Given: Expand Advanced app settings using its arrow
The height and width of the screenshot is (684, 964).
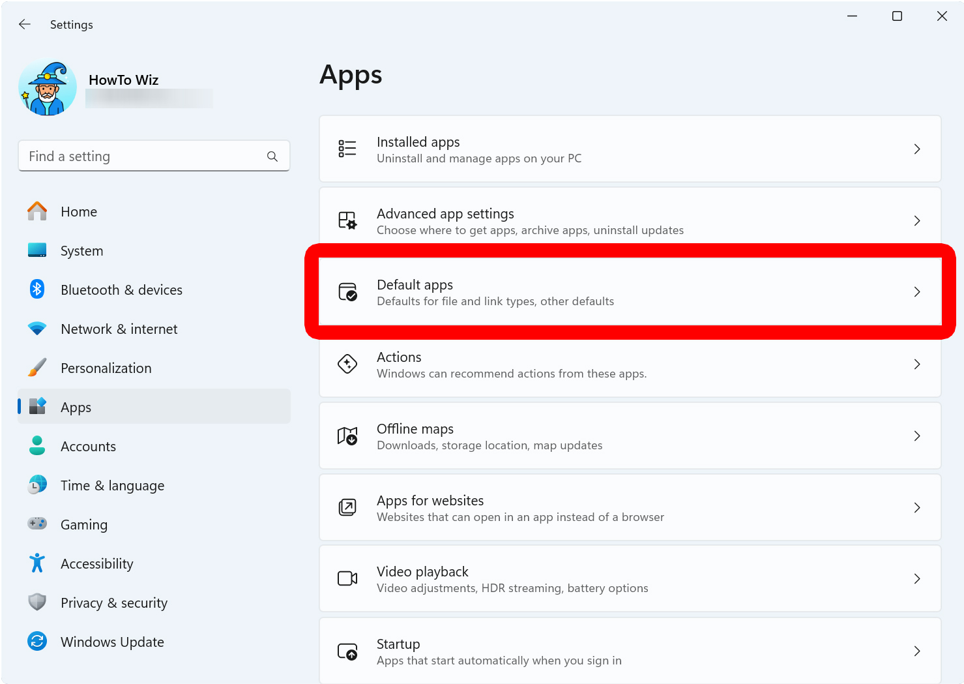Looking at the screenshot, I should [917, 220].
